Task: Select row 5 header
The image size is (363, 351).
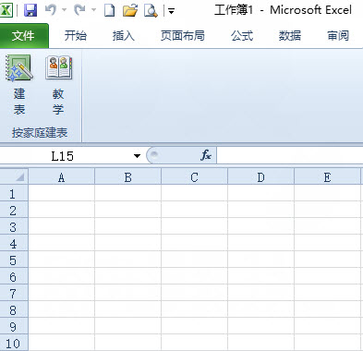Action: 14,260
